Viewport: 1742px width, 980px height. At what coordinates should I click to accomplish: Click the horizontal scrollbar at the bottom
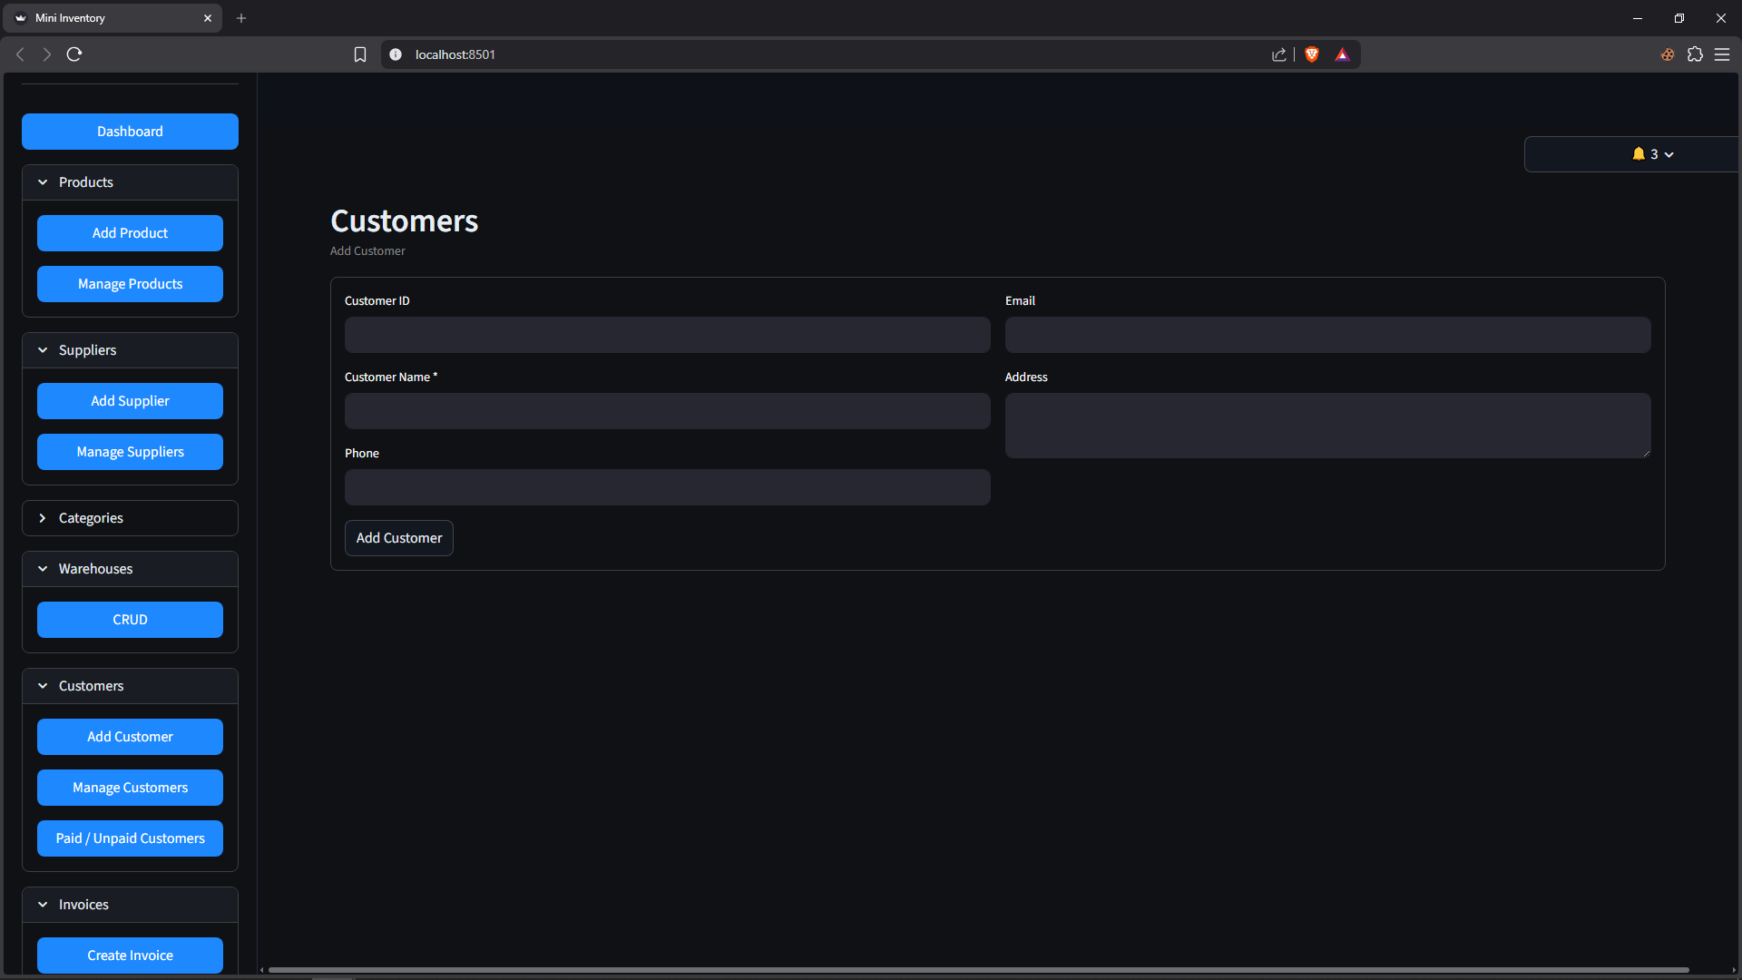click(x=978, y=970)
